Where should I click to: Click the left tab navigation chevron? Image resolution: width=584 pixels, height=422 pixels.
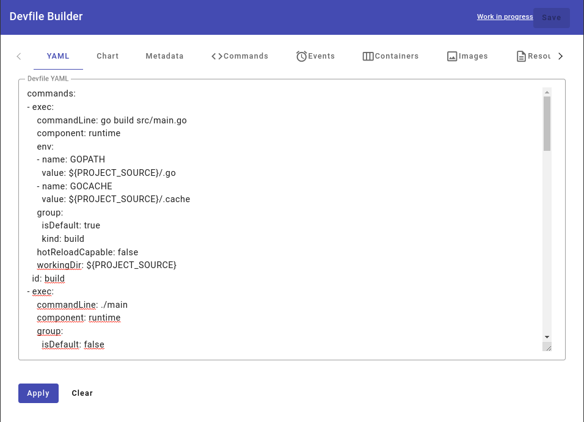(x=18, y=56)
